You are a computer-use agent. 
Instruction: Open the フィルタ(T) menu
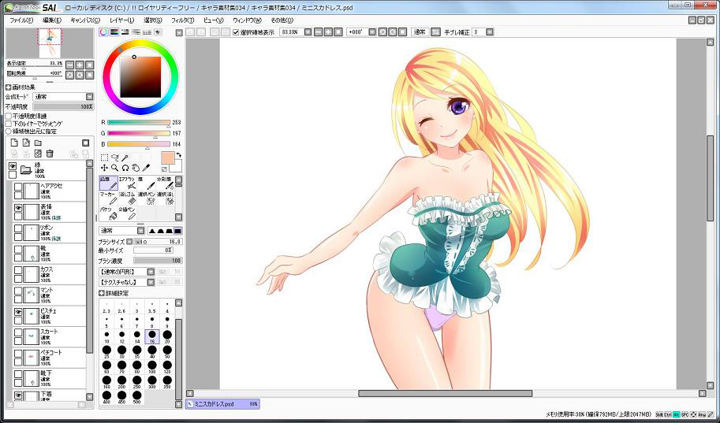(x=181, y=20)
